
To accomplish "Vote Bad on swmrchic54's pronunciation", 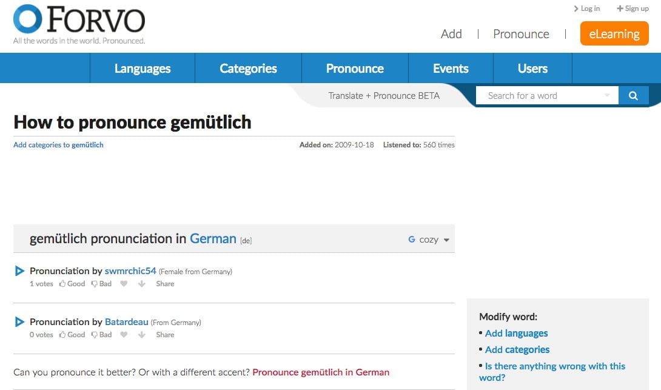I will pyautogui.click(x=102, y=284).
